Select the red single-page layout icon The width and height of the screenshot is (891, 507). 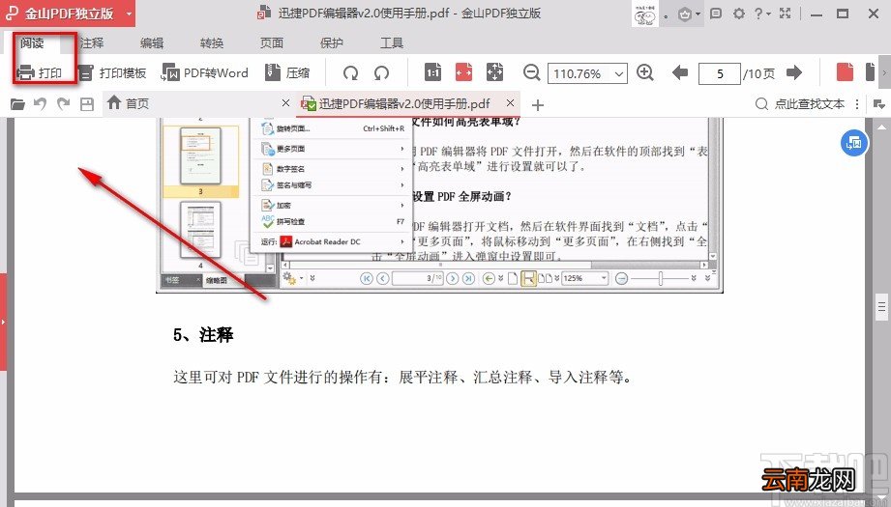845,72
